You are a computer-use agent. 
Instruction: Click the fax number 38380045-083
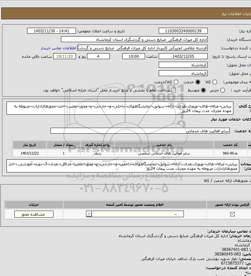point(228,254)
